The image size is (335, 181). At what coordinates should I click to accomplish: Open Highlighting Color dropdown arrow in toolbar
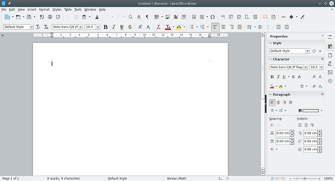click(x=184, y=27)
